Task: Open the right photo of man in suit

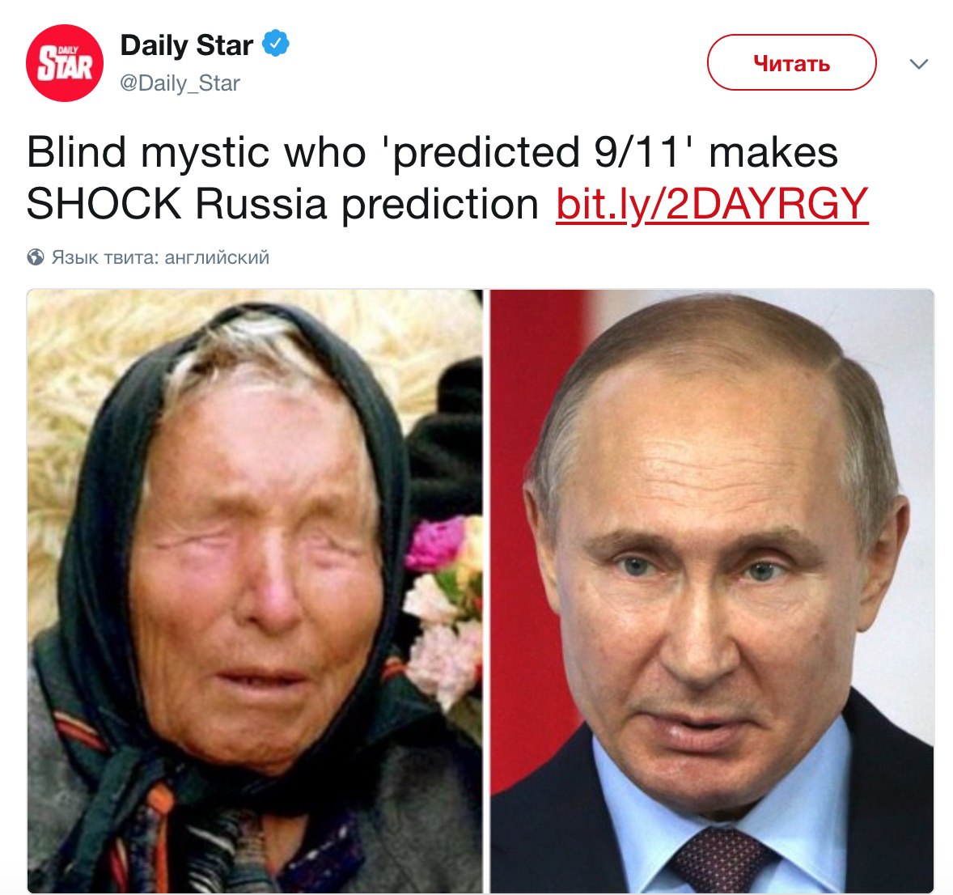Action: [x=712, y=591]
